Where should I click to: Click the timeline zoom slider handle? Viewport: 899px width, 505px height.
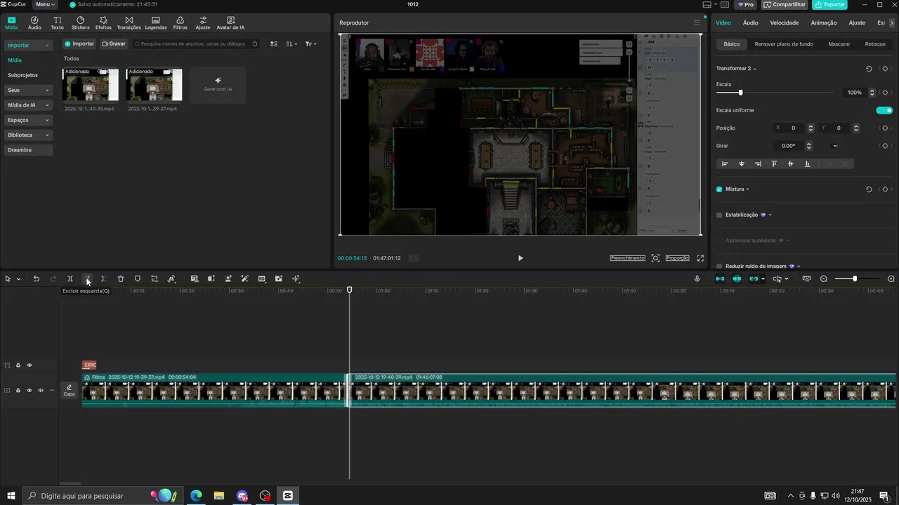854,279
